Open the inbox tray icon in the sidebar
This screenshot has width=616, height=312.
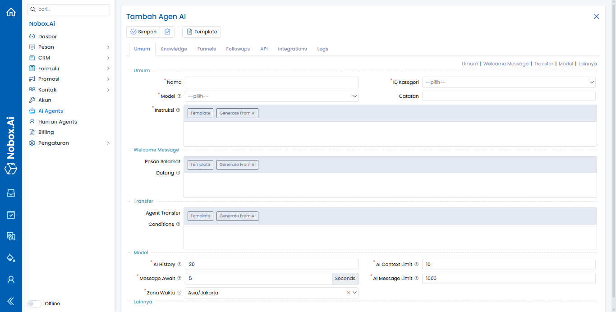pyautogui.click(x=11, y=193)
